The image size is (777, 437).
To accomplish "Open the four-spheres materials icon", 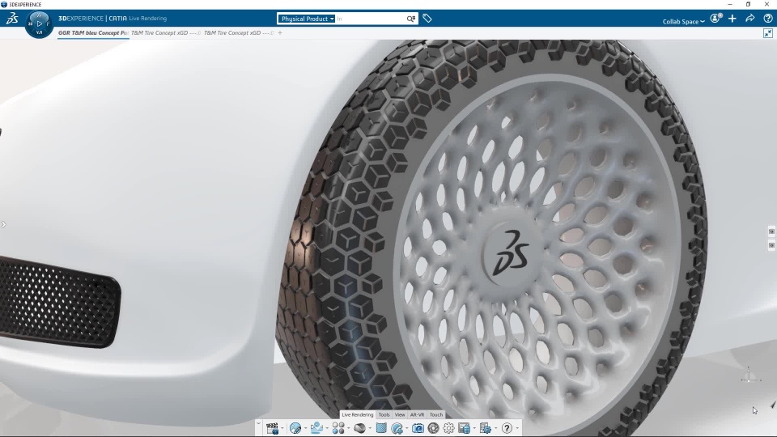I will coord(338,428).
